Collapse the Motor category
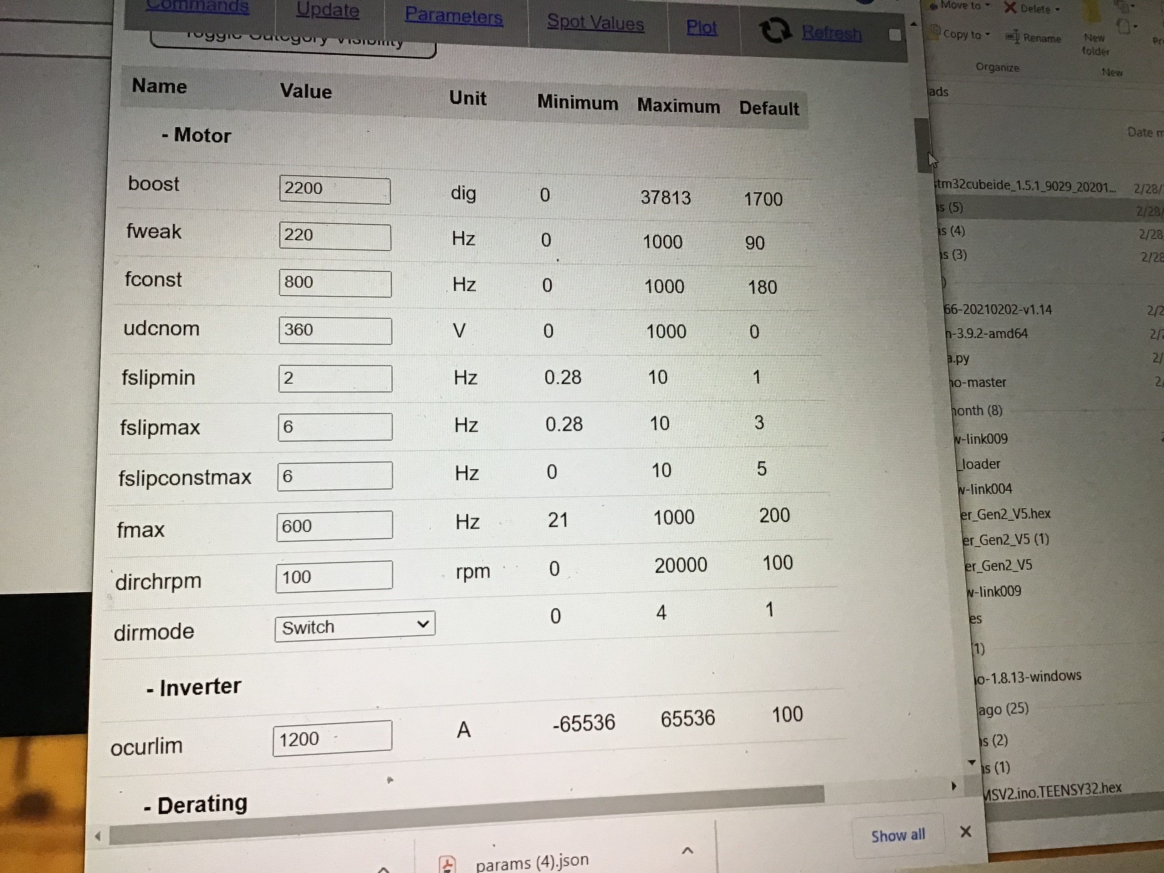The width and height of the screenshot is (1164, 873). coord(196,136)
